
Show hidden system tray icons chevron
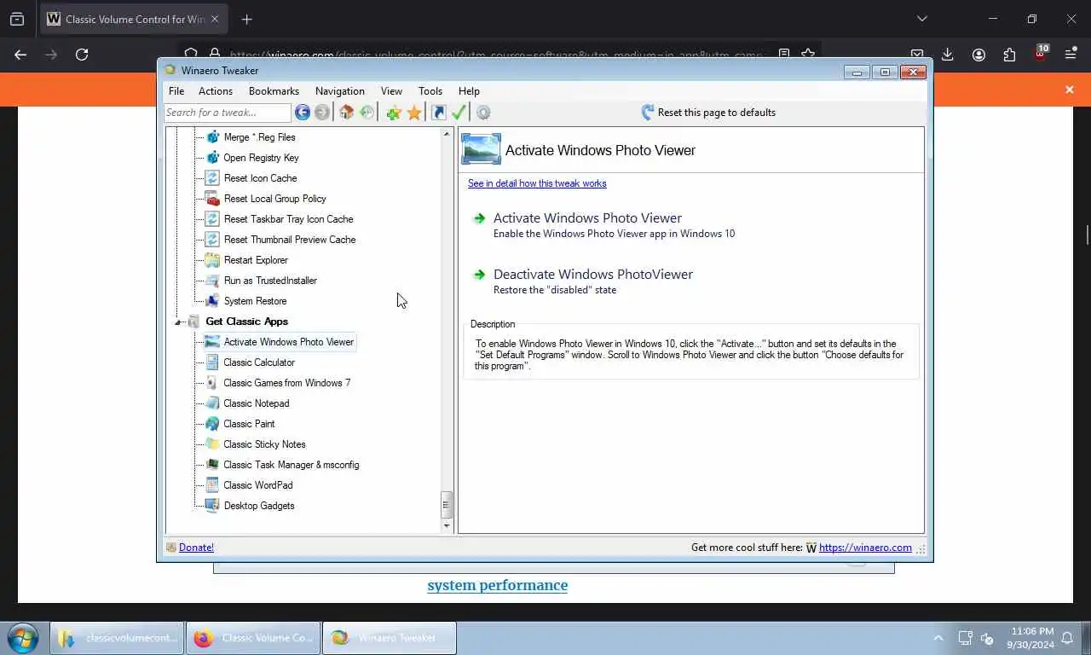938,638
